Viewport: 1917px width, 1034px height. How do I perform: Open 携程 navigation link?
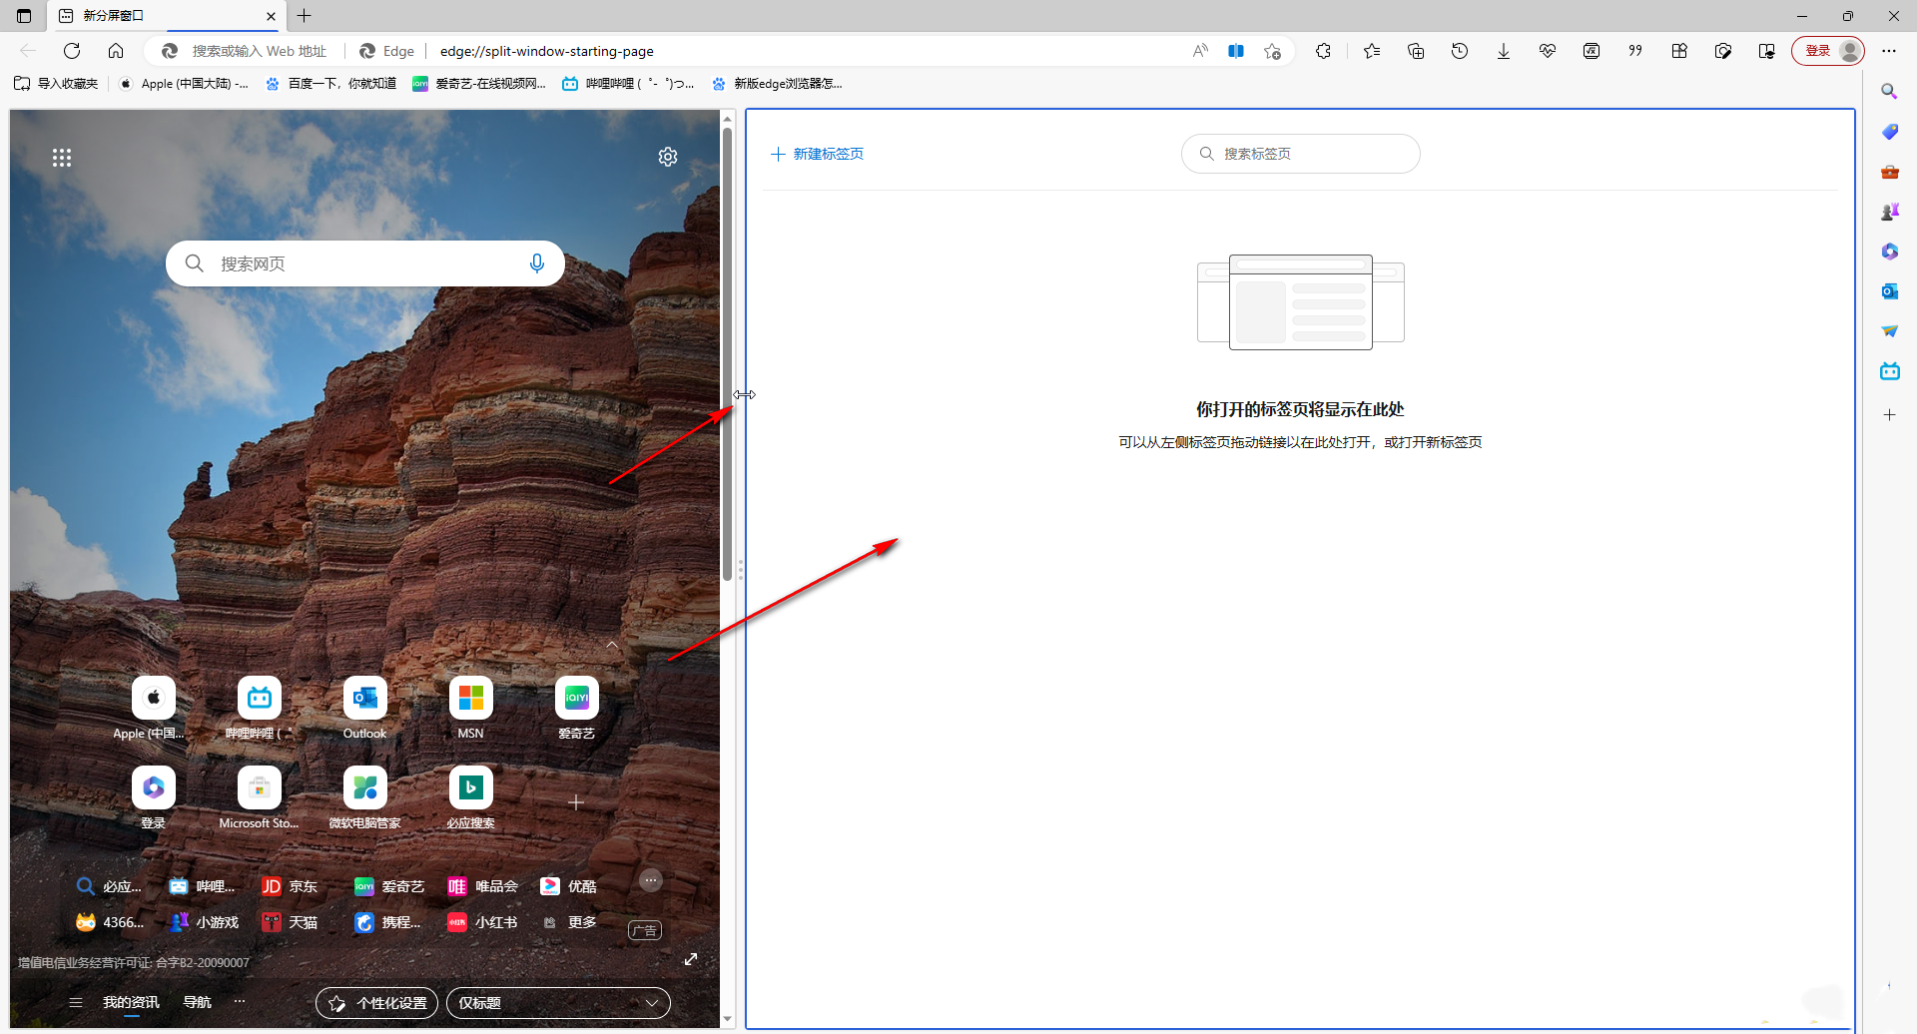click(x=387, y=922)
